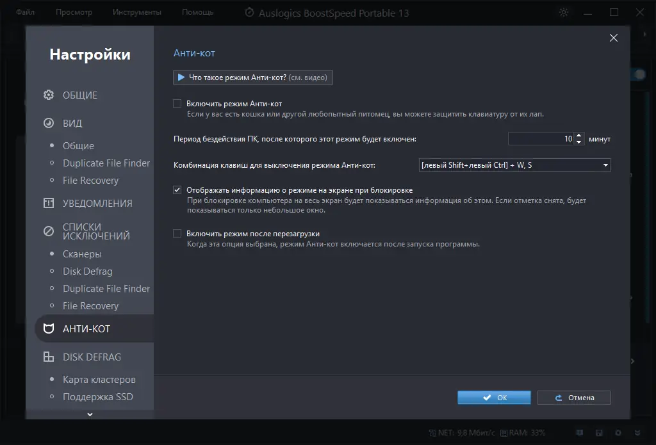
Task: Click the УВЕДОМЛЕНИЯ notification icon
Action: tap(49, 204)
